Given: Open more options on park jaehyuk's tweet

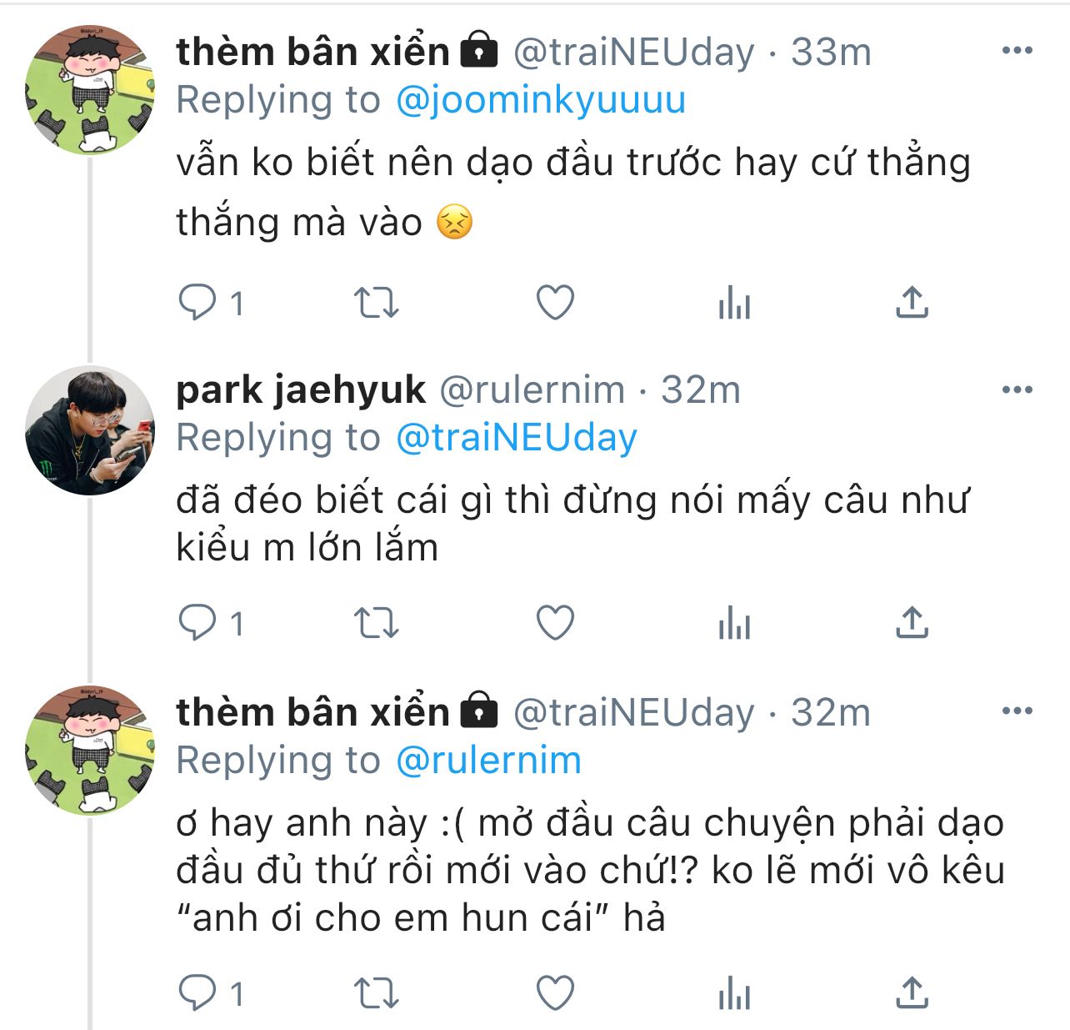Looking at the screenshot, I should pos(1017,389).
